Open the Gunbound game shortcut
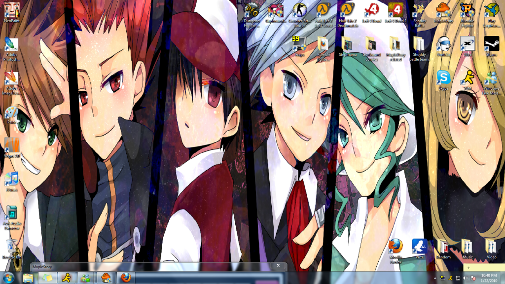Viewport: 505px width, 284px height. pyautogui.click(x=276, y=13)
